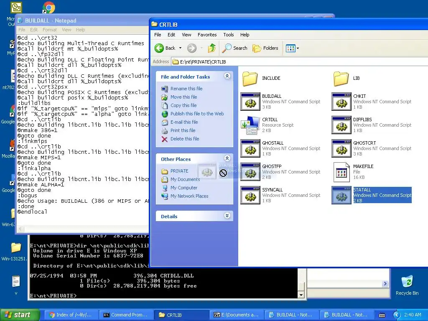Collapse the File and Folder Tasks panel
Screen dimensions: 428x321
(x=227, y=76)
